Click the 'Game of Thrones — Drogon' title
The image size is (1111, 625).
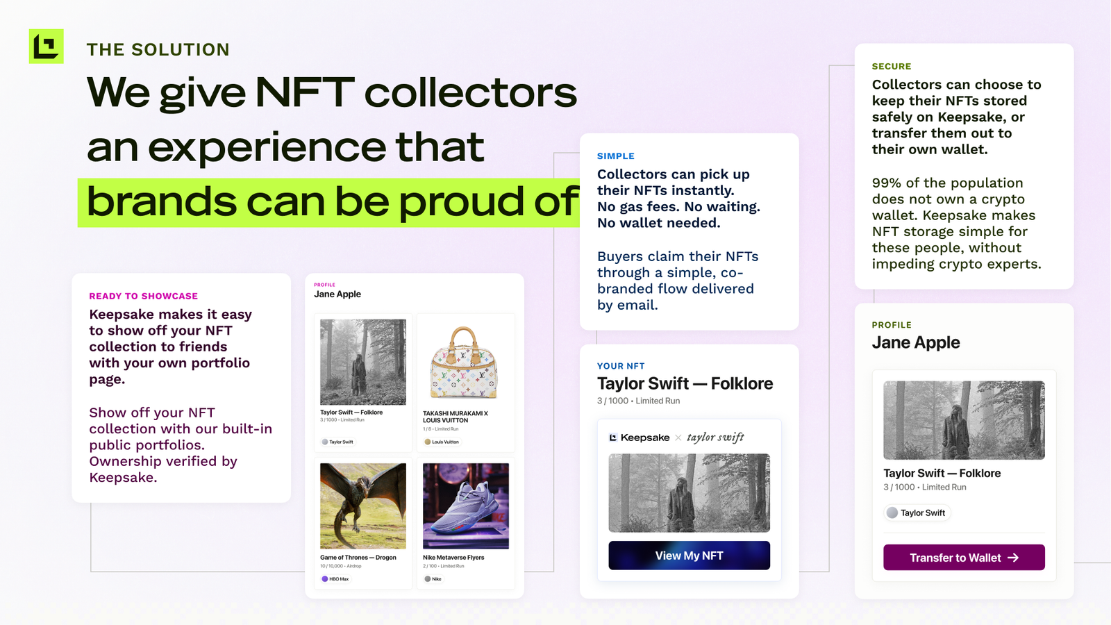(358, 558)
